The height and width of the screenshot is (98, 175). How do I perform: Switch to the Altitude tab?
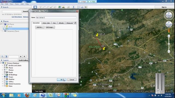tap(61, 23)
